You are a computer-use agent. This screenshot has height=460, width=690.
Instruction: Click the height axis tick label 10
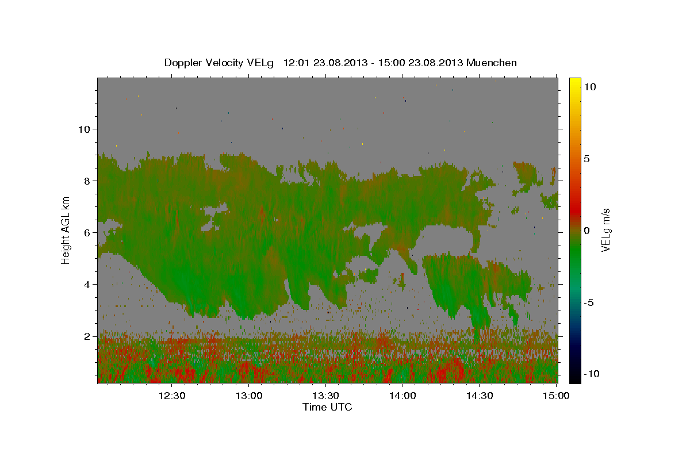85,129
